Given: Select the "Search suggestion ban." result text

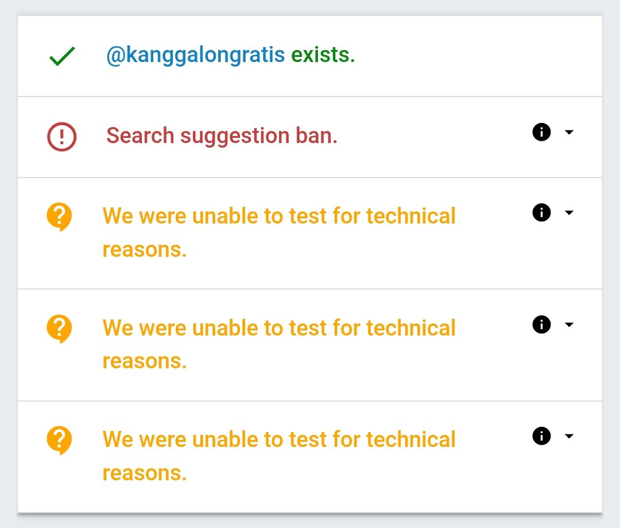Looking at the screenshot, I should click(222, 136).
